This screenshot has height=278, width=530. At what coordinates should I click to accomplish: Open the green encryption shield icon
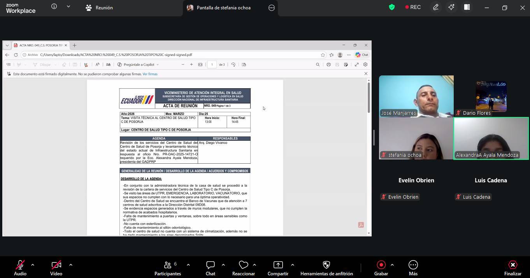point(392,7)
